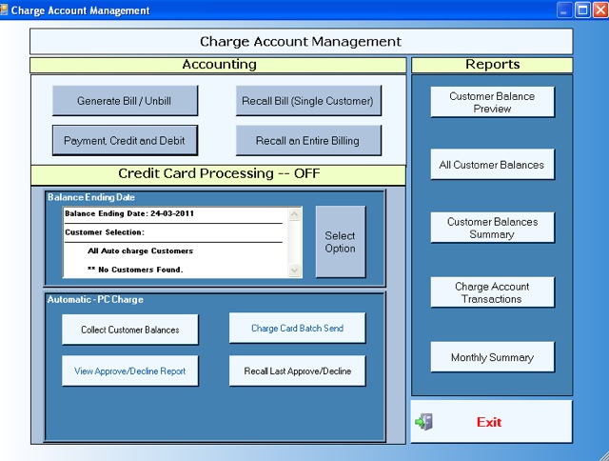Viewport: 609px width, 461px height.
Task: Click the exit door icon
Action: click(424, 422)
